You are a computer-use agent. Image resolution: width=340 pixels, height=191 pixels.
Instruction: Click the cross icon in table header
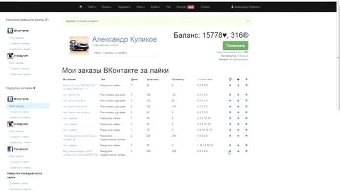click(x=246, y=79)
